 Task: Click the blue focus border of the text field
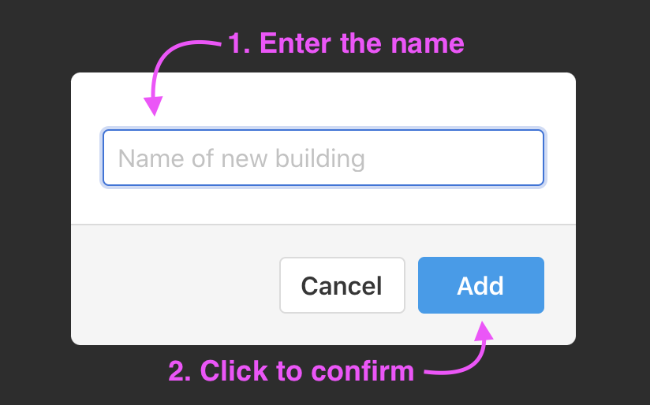point(323,131)
